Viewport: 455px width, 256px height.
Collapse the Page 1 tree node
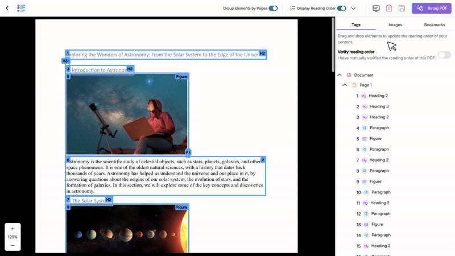click(x=345, y=85)
